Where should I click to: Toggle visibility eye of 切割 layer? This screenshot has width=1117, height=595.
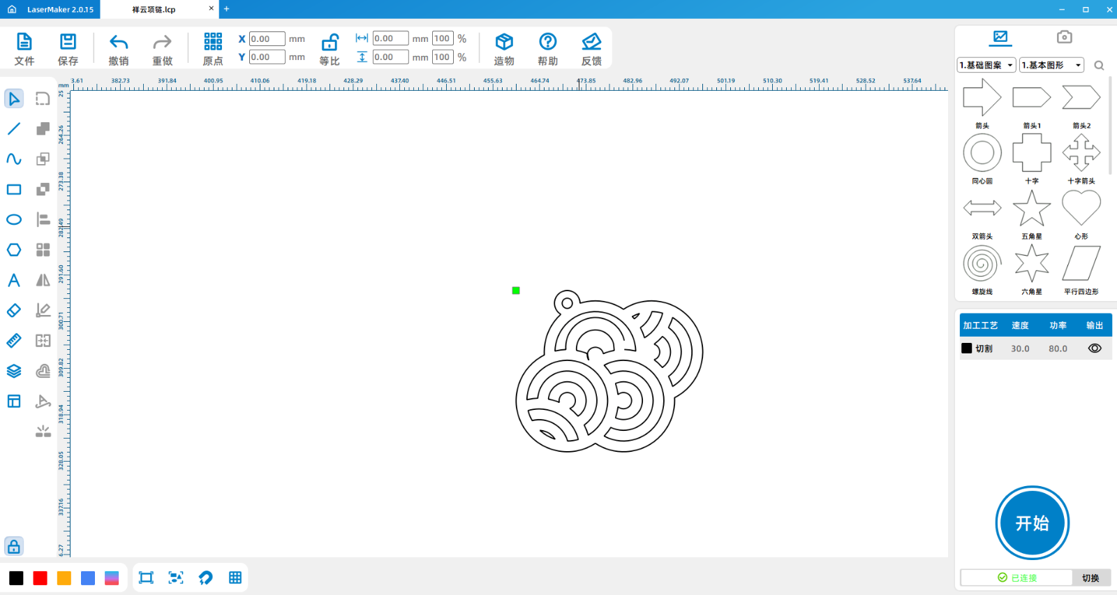pos(1094,348)
